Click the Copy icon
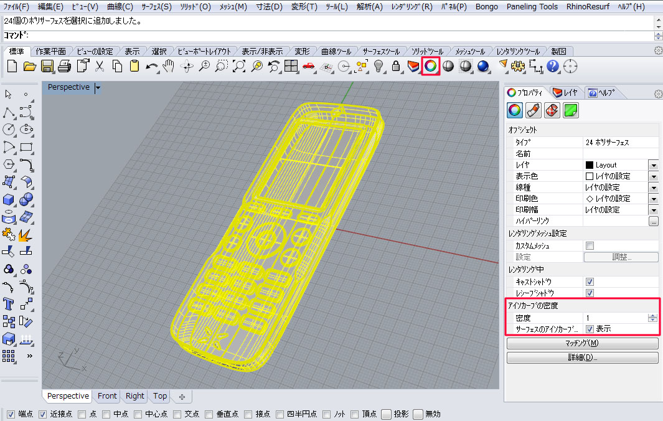Image resolution: width=663 pixels, height=421 pixels. [117, 67]
